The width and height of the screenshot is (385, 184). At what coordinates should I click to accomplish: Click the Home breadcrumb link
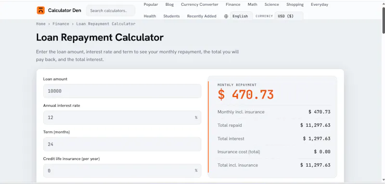pyautogui.click(x=41, y=24)
